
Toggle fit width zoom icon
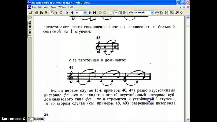tap(171, 13)
